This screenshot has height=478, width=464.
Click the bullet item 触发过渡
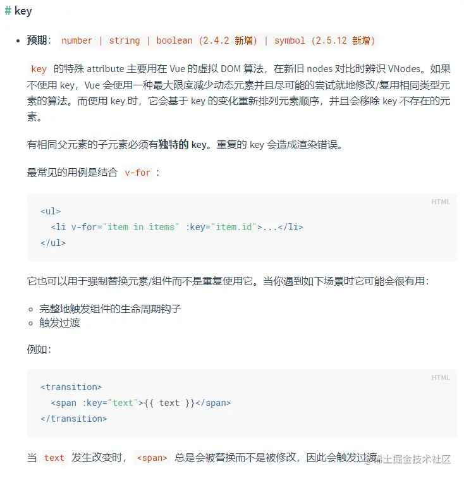[x=60, y=323]
